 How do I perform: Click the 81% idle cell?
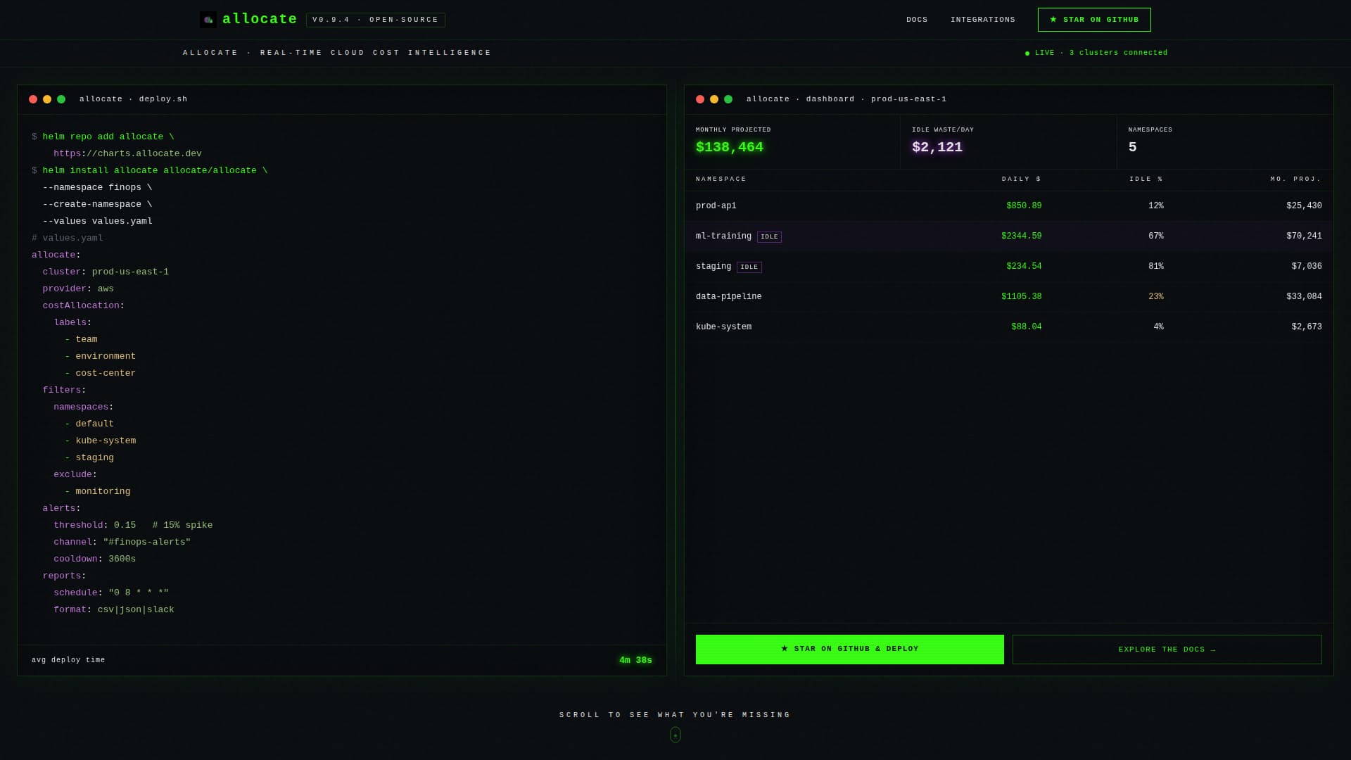tap(1156, 267)
